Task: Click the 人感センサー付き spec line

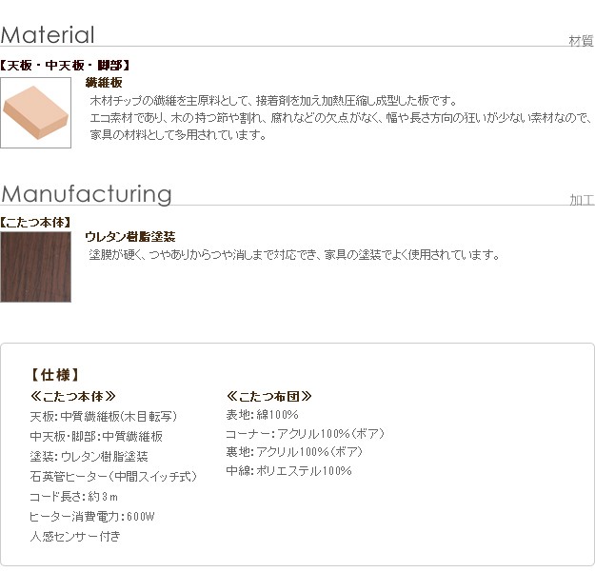Action: click(75, 536)
